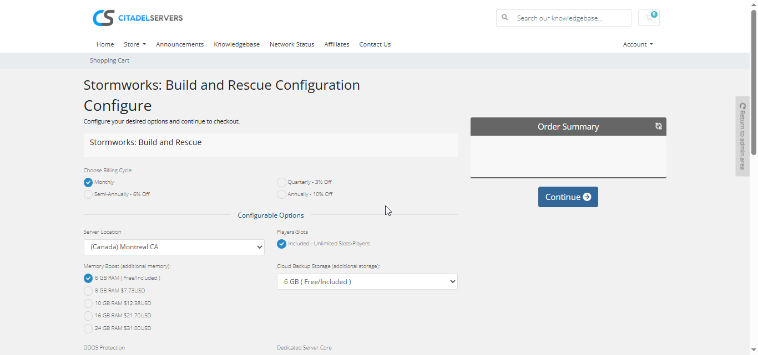Viewport: 758px width, 355px height.
Task: Pick the 24 GB RAM memory option
Action: point(88,328)
